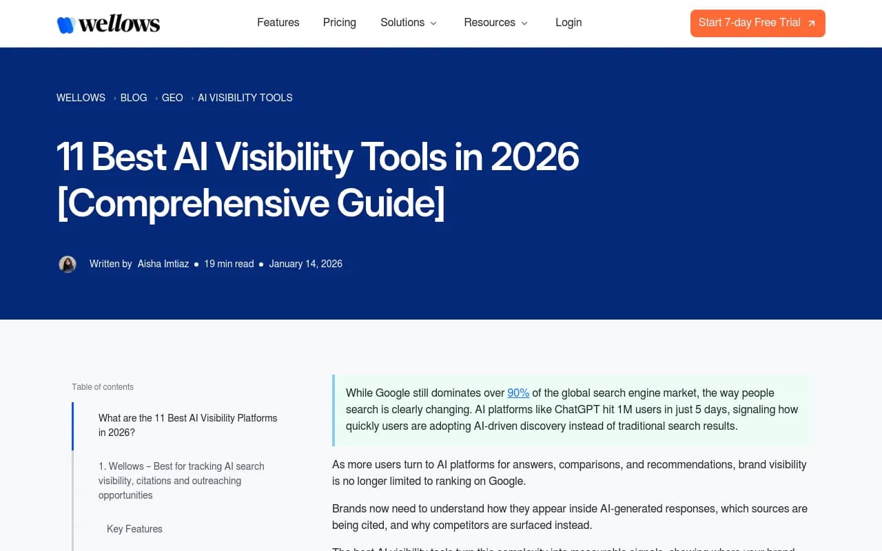882x551 pixels.
Task: Open the 'What are the 11 Best AI Visibility Platforms' section
Action: coord(187,425)
